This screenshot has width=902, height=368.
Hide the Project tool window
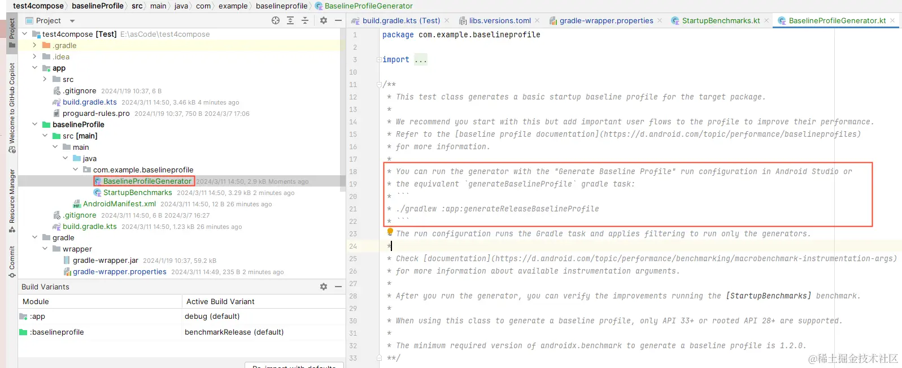tap(338, 20)
